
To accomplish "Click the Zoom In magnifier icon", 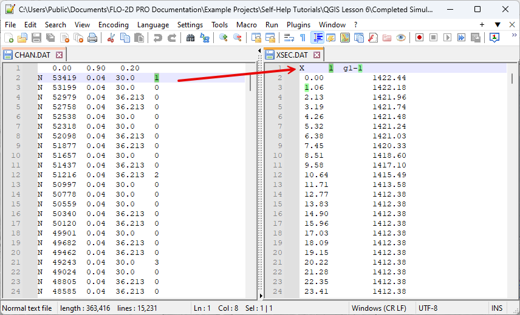I will point(224,38).
